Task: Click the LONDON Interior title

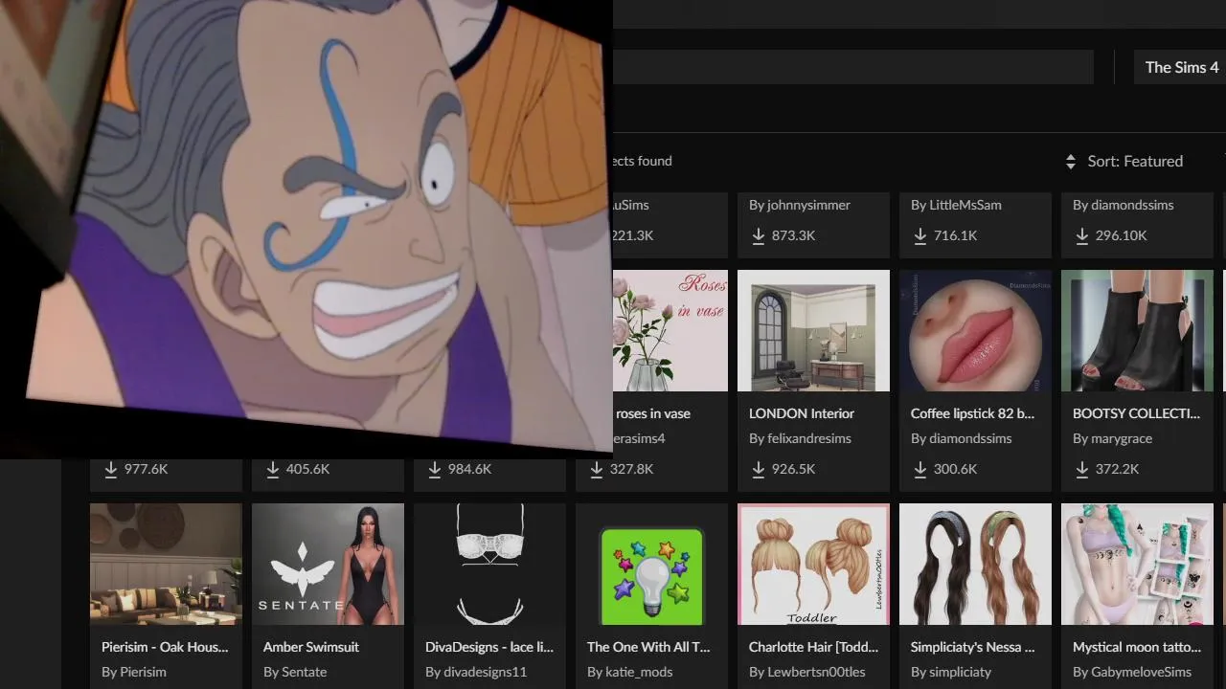Action: point(802,413)
